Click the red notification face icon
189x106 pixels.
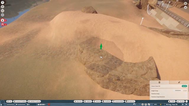(x=49, y=105)
